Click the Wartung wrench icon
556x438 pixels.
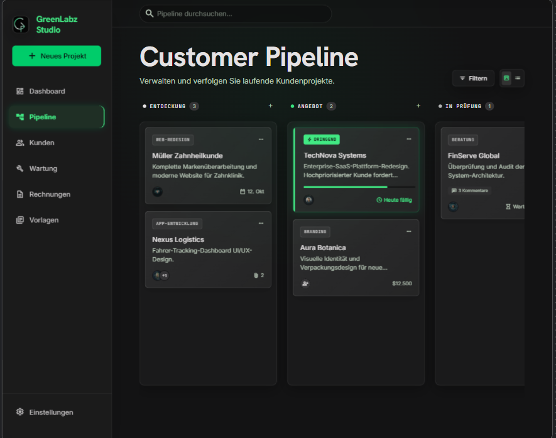click(20, 168)
